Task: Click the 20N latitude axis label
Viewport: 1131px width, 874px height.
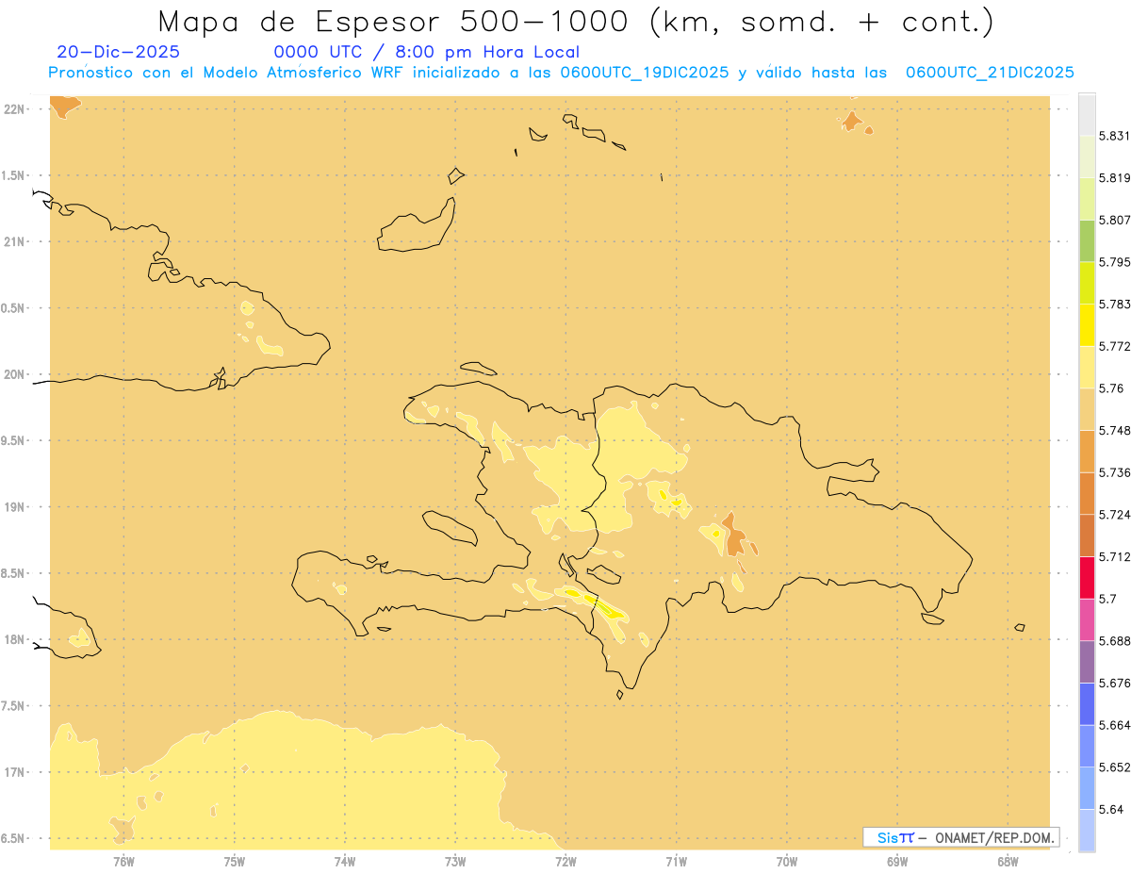Action: point(14,374)
